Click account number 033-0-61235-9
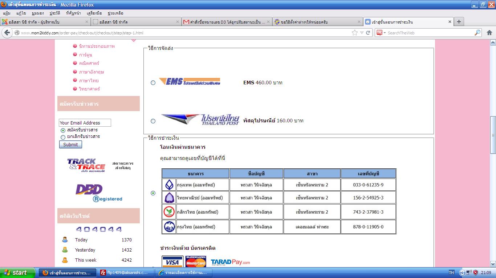 click(x=368, y=185)
